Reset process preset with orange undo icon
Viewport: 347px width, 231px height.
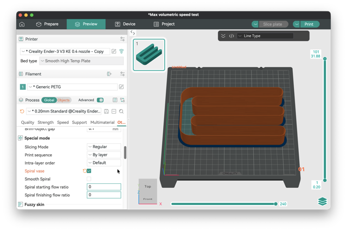(22, 111)
